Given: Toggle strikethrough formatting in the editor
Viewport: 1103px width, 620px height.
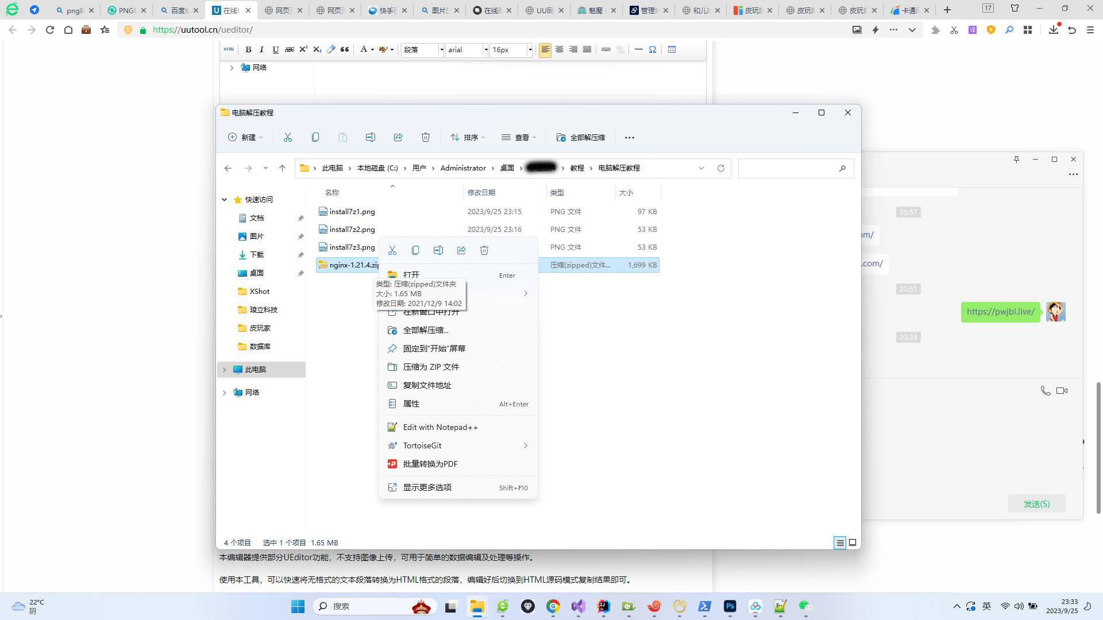Looking at the screenshot, I should (290, 50).
